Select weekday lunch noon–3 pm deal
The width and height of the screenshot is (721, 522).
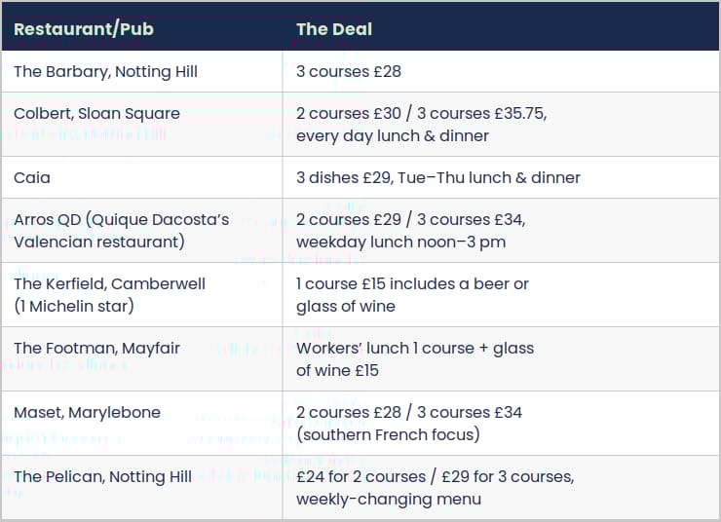click(x=501, y=230)
